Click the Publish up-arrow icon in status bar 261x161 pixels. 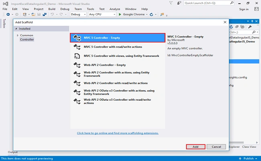(240, 159)
